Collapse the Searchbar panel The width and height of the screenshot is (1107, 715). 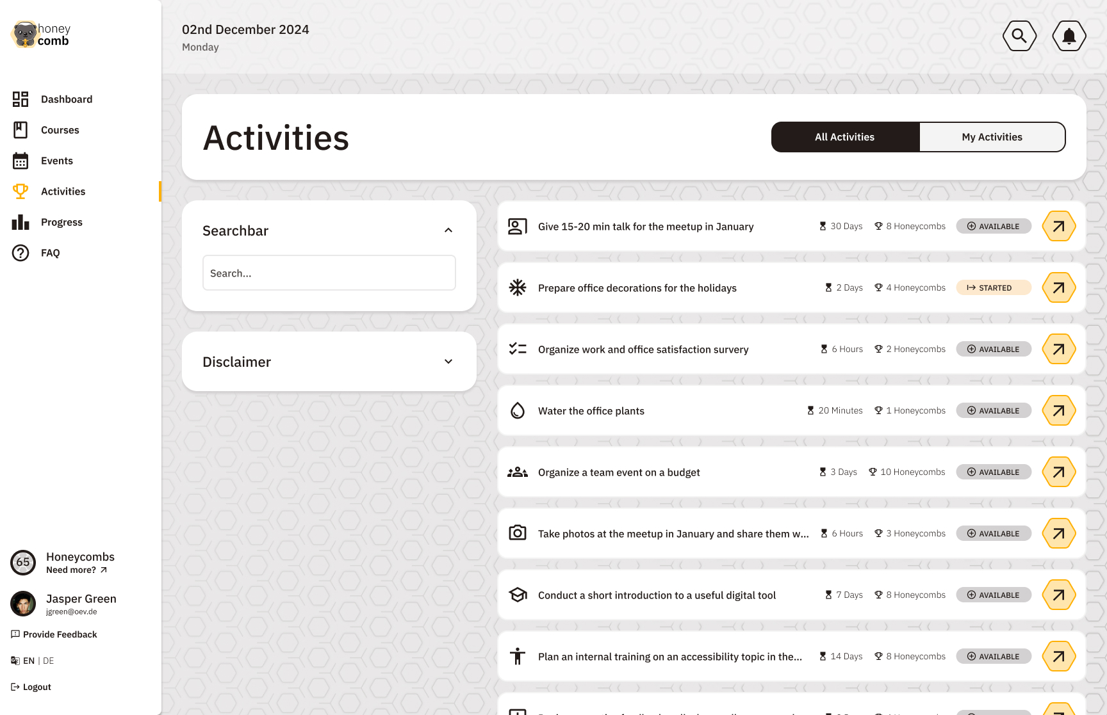(448, 230)
